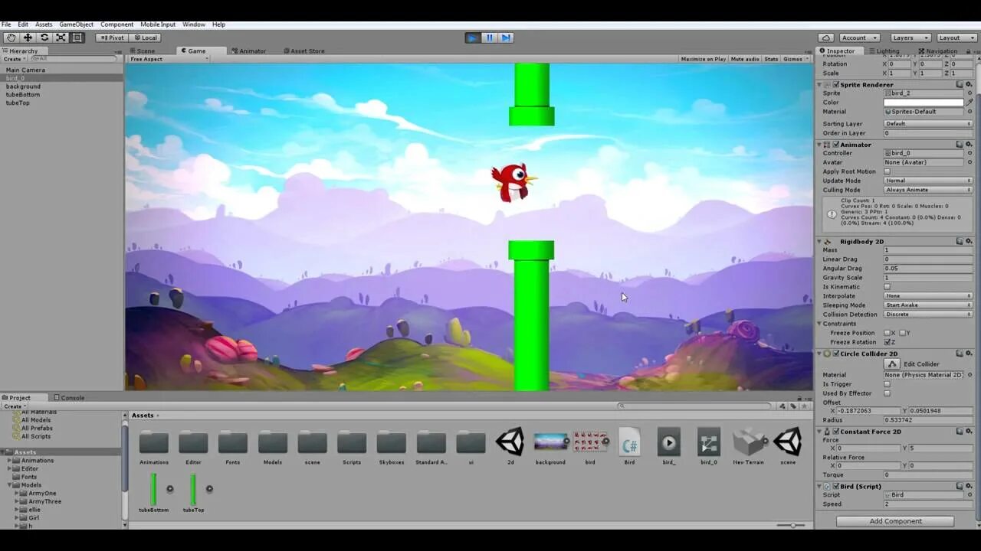Select the bird_ animation clip asset

[x=669, y=447]
